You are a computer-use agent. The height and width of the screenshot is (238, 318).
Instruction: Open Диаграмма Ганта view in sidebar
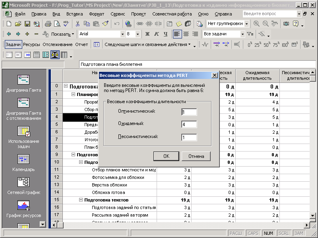pos(23,83)
